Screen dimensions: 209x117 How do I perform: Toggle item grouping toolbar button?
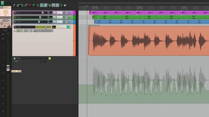pyautogui.click(x=46, y=5)
